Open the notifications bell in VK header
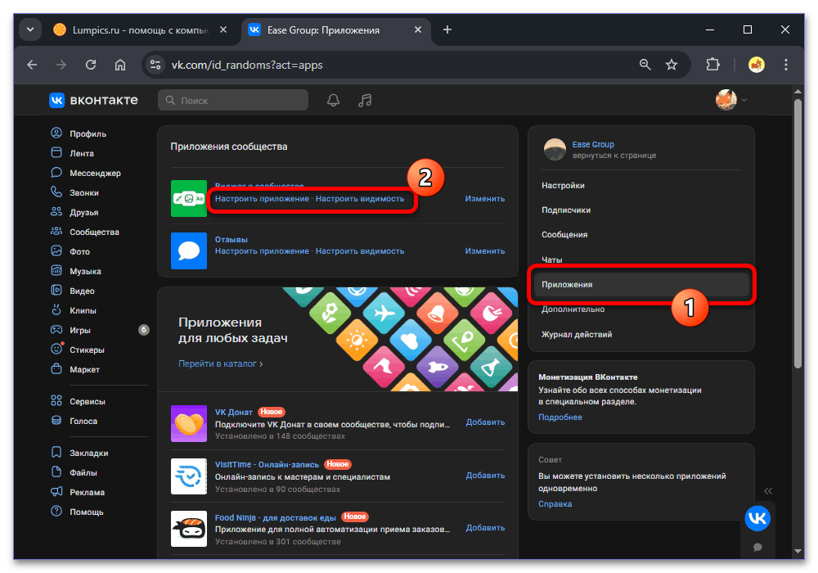Screen dimensions: 818x573 click(x=334, y=100)
